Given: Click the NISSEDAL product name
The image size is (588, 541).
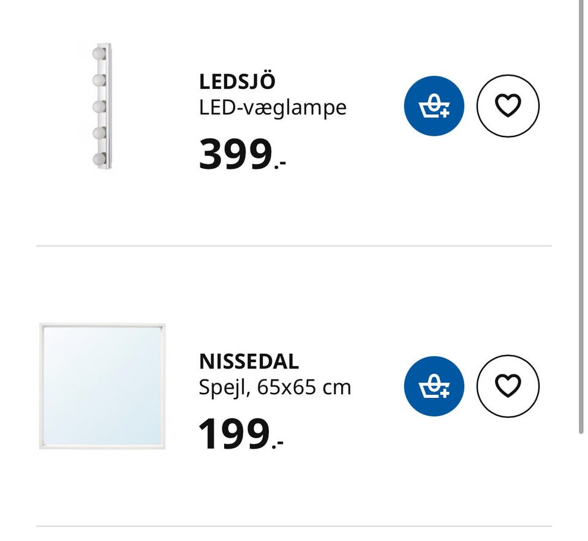Looking at the screenshot, I should point(249,362).
